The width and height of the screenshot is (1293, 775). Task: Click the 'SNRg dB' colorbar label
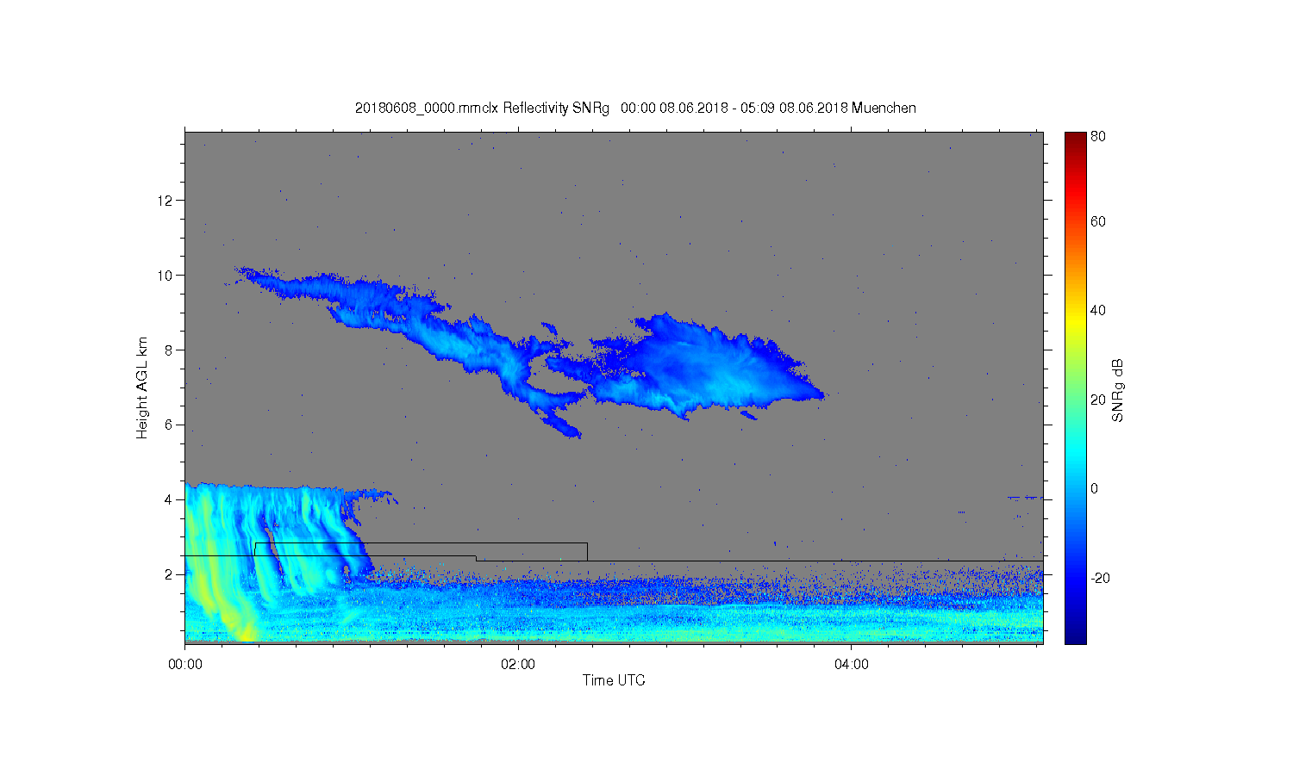point(1118,390)
